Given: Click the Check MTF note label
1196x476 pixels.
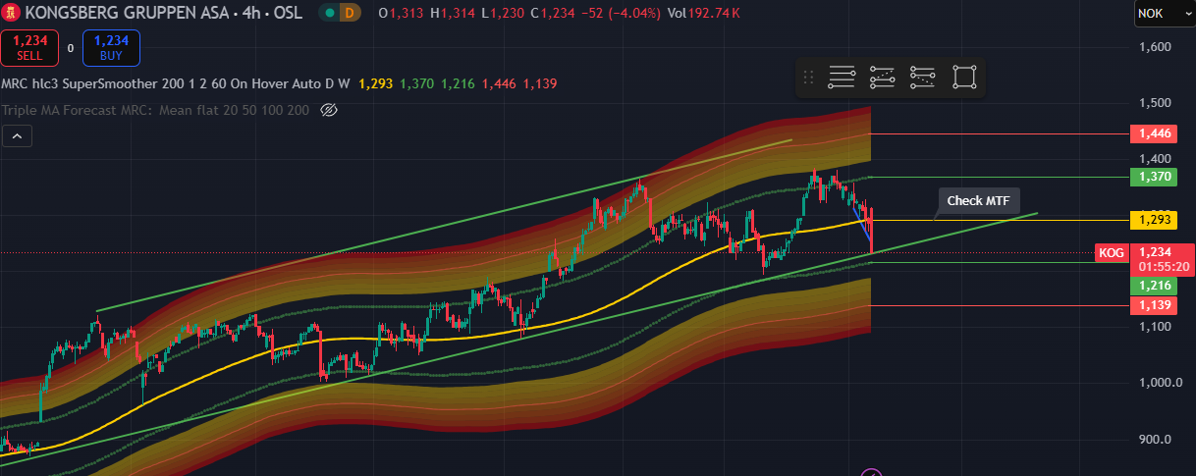Looking at the screenshot, I should tap(978, 200).
